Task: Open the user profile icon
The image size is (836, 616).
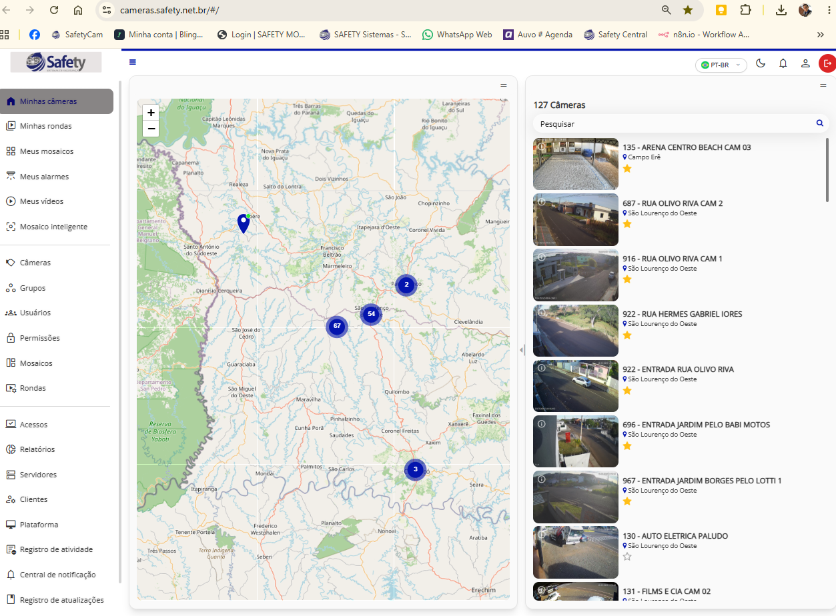Action: 805,63
